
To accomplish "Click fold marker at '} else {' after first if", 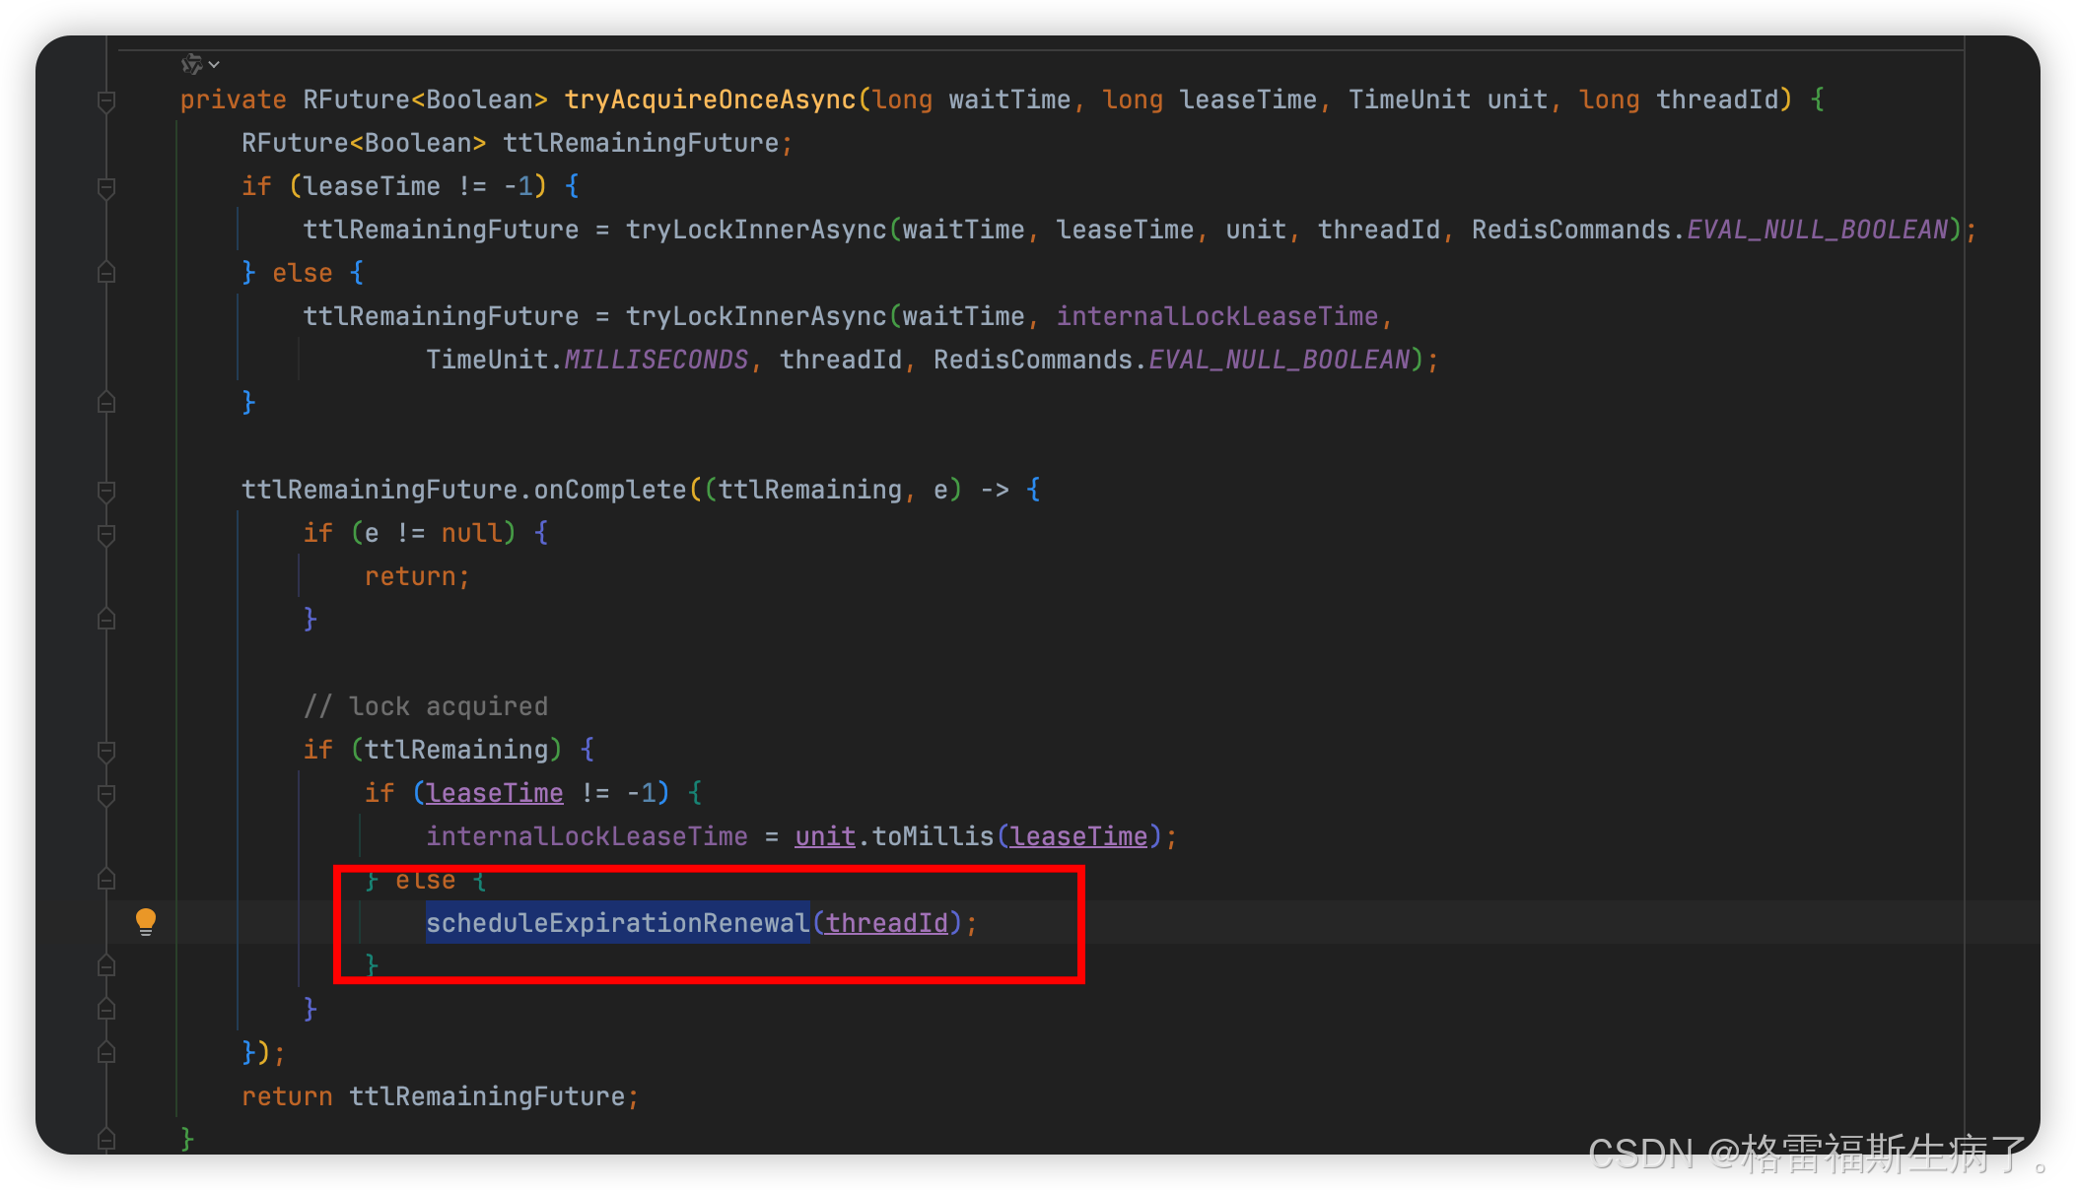I will pyautogui.click(x=106, y=273).
